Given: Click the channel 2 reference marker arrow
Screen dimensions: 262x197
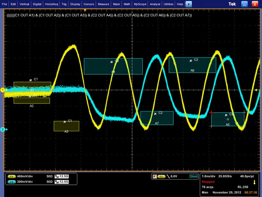Looking at the screenshot, I should 3,129.
